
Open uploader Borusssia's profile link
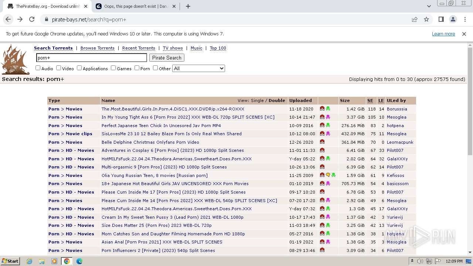397,109
